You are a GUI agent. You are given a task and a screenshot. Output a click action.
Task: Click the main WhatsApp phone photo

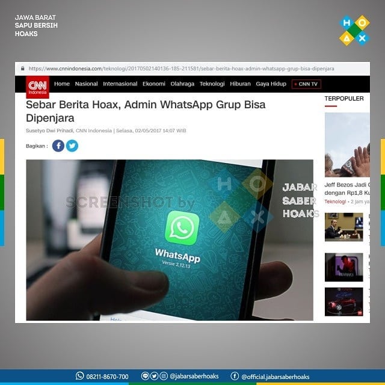click(170, 240)
